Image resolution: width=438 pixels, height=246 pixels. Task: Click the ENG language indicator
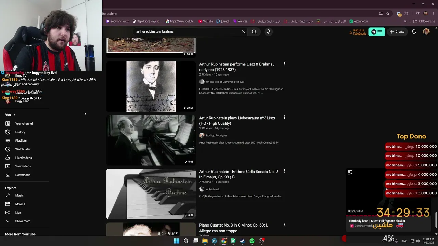coord(404,241)
